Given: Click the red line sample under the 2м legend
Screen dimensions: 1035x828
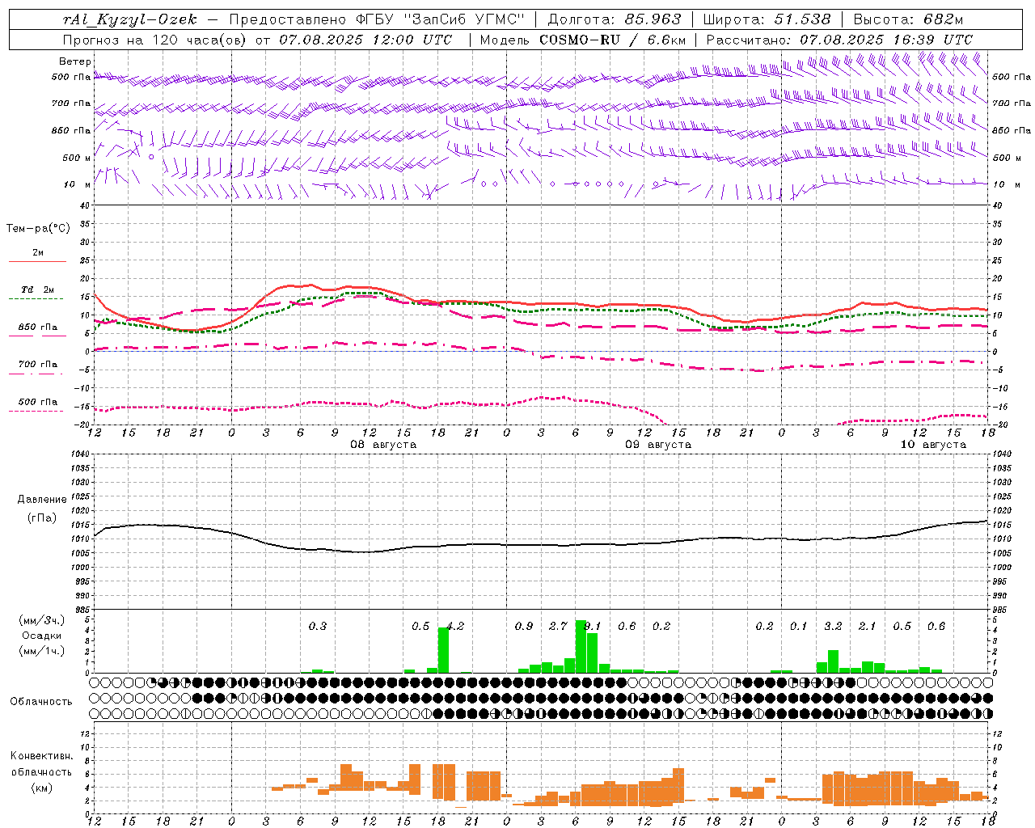Looking at the screenshot, I should [37, 262].
